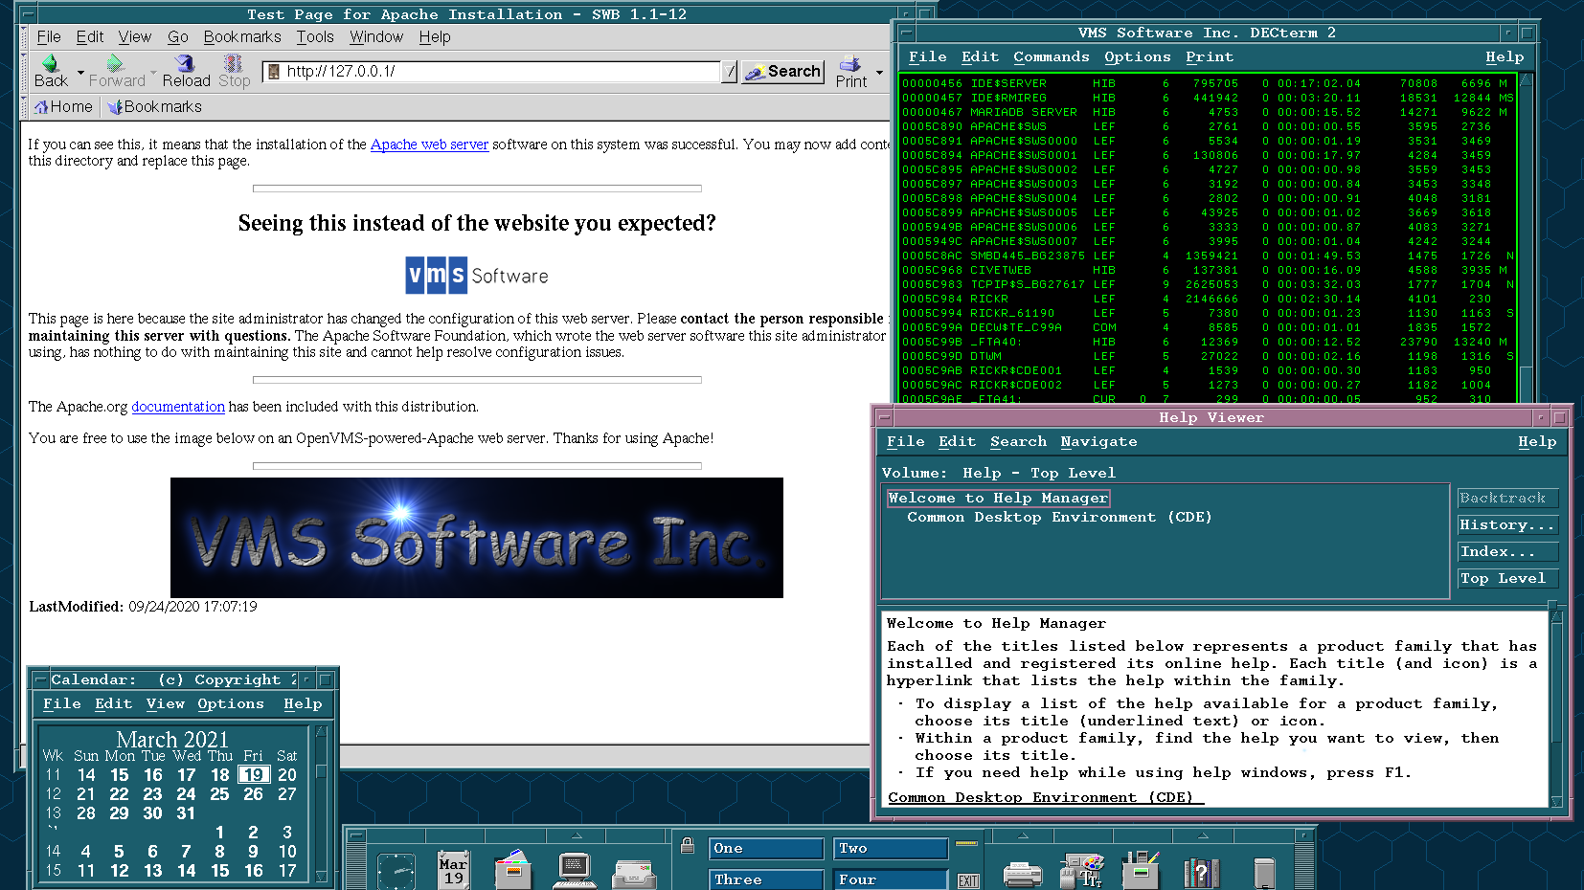
Task: Click the page icon beside the URL
Action: (x=274, y=72)
